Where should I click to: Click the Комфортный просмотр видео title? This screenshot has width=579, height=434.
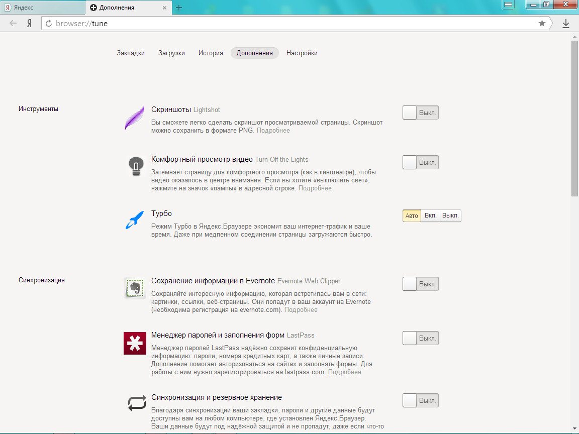pyautogui.click(x=202, y=159)
